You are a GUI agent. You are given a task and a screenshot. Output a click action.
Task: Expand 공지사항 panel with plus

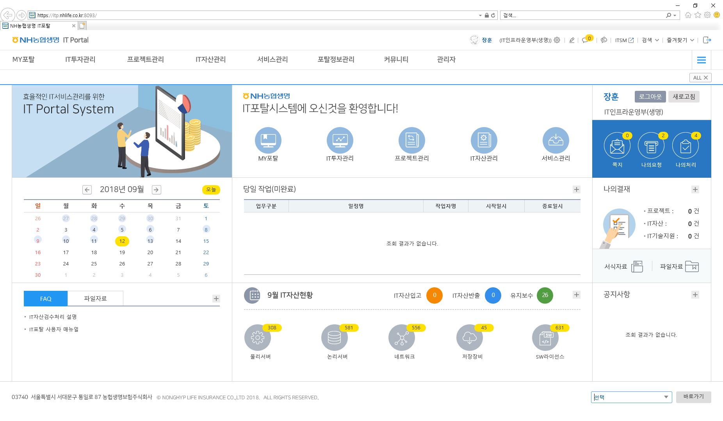click(695, 295)
